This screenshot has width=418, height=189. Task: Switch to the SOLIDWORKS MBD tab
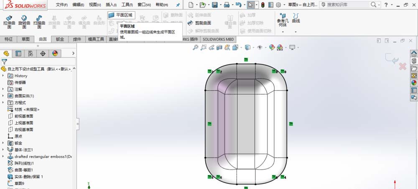(218, 39)
